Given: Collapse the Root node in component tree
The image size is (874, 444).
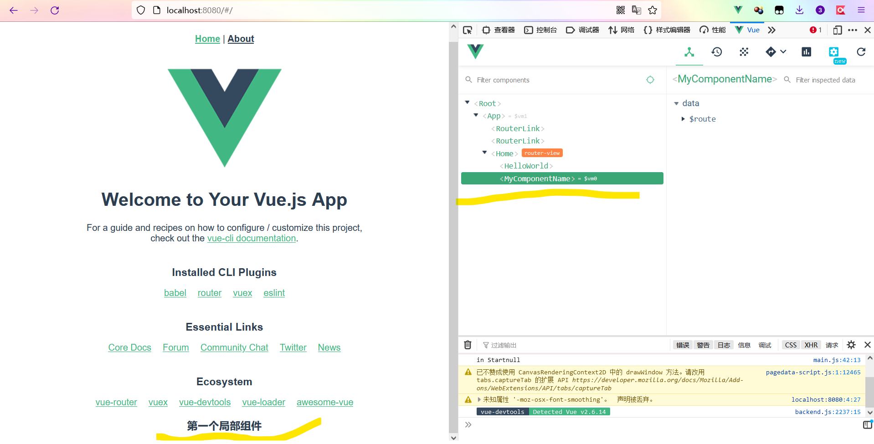Looking at the screenshot, I should (x=467, y=102).
